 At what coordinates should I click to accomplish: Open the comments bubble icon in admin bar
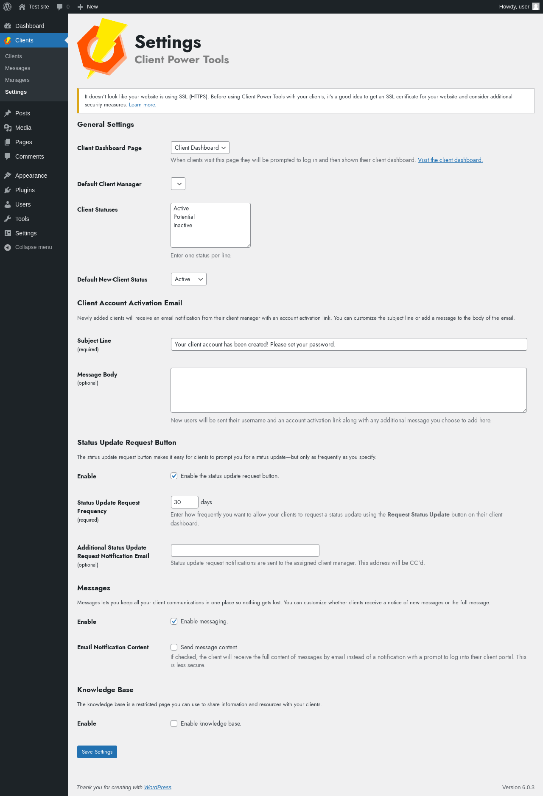click(59, 7)
